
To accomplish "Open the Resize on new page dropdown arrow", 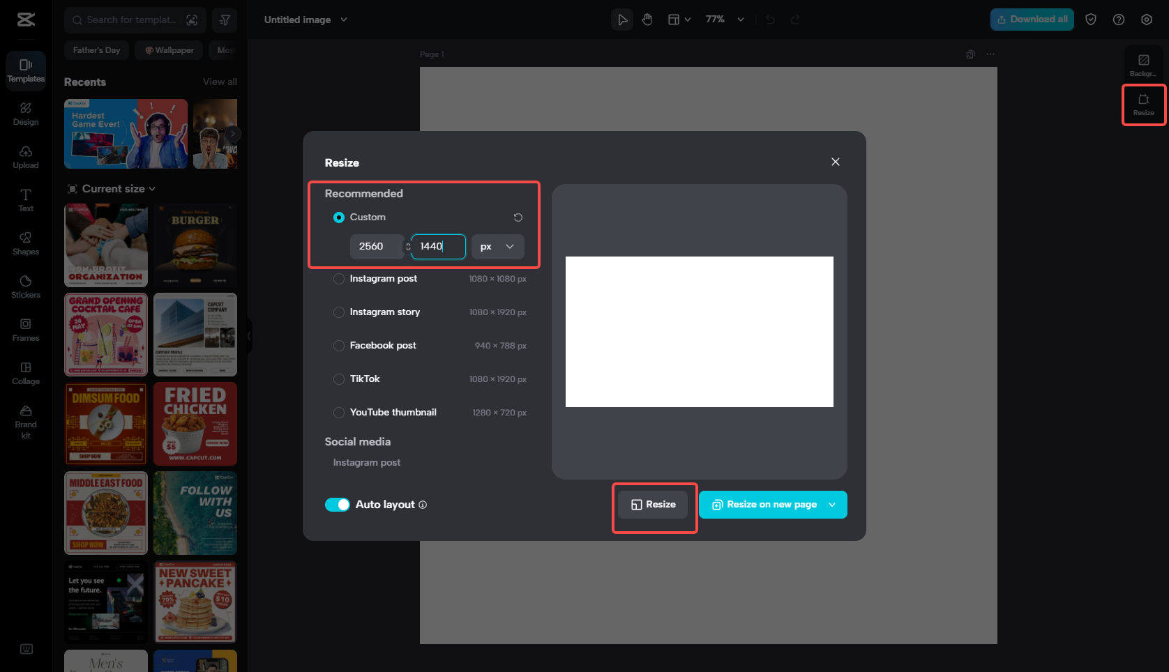I will click(x=830, y=504).
